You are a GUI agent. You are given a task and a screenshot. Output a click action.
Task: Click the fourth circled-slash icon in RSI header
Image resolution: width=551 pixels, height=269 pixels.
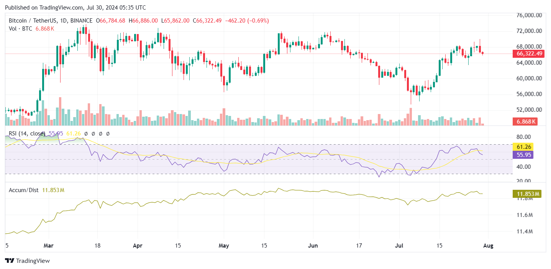(x=107, y=134)
